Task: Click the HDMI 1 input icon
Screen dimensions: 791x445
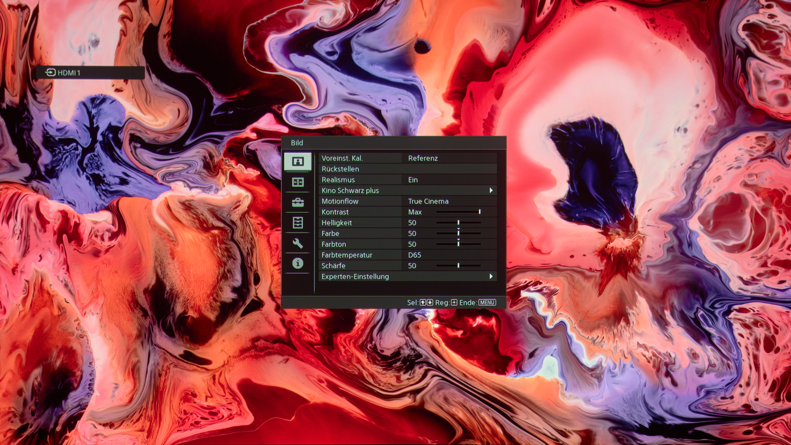Action: click(x=50, y=72)
